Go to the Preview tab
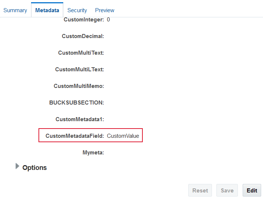The width and height of the screenshot is (263, 198). click(x=105, y=10)
